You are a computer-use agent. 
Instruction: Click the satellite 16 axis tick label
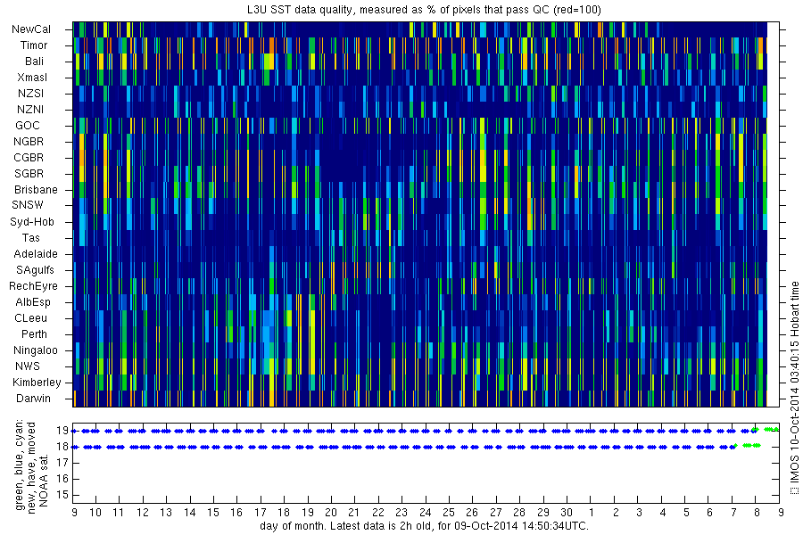pos(62,479)
